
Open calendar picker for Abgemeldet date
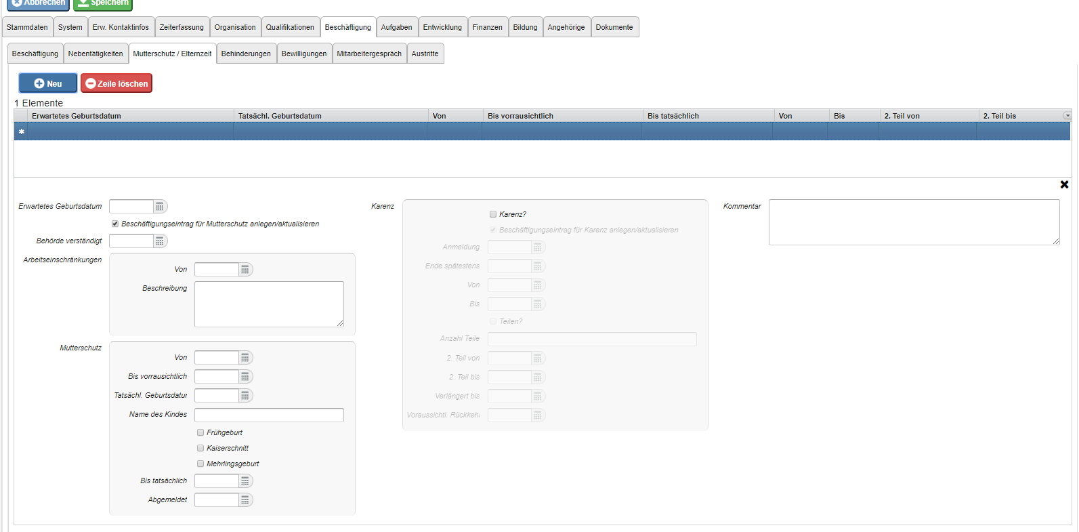click(245, 500)
